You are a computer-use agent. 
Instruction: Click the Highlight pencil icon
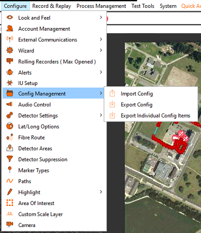[x=10, y=192]
